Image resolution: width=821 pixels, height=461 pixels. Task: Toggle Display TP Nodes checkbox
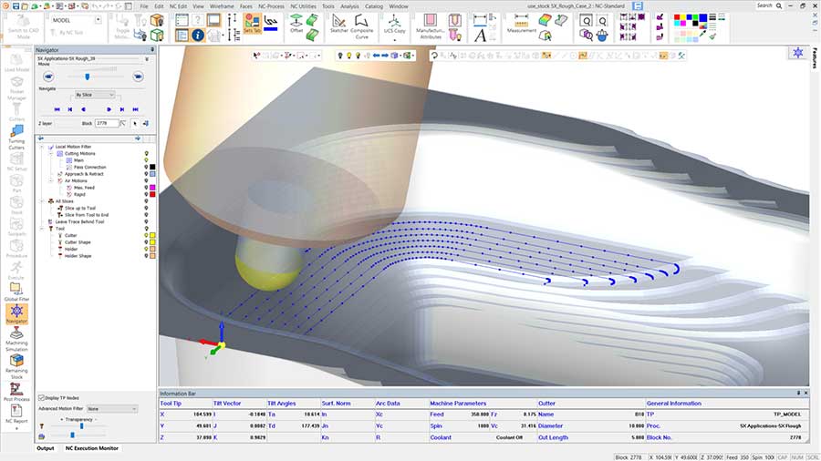tap(41, 398)
